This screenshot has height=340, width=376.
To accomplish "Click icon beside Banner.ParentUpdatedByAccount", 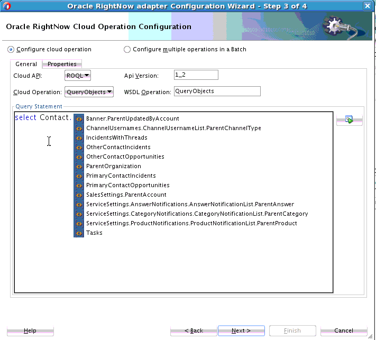I will click(x=79, y=118).
